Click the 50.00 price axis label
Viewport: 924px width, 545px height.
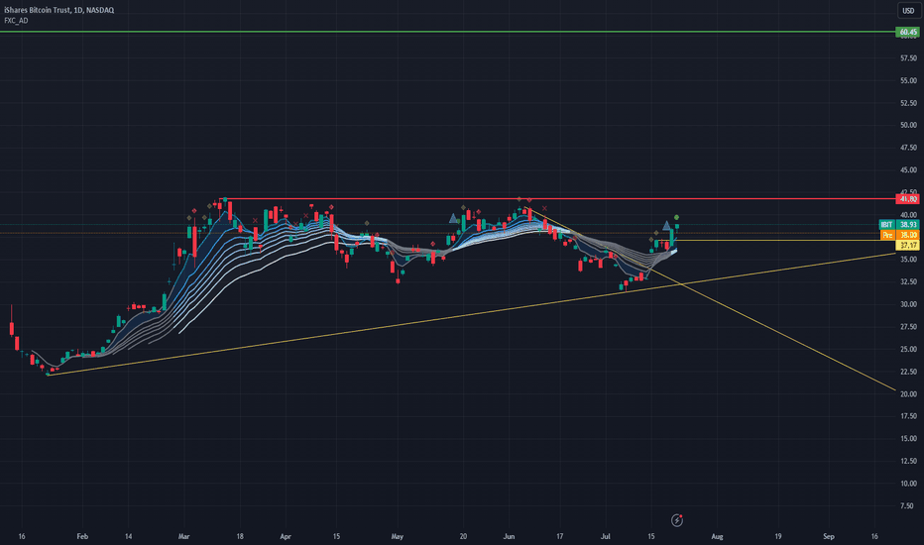[x=908, y=125]
